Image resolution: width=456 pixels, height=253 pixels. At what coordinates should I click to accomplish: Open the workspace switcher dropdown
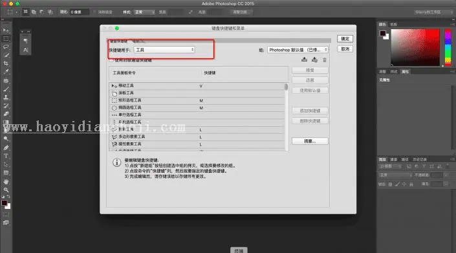433,12
